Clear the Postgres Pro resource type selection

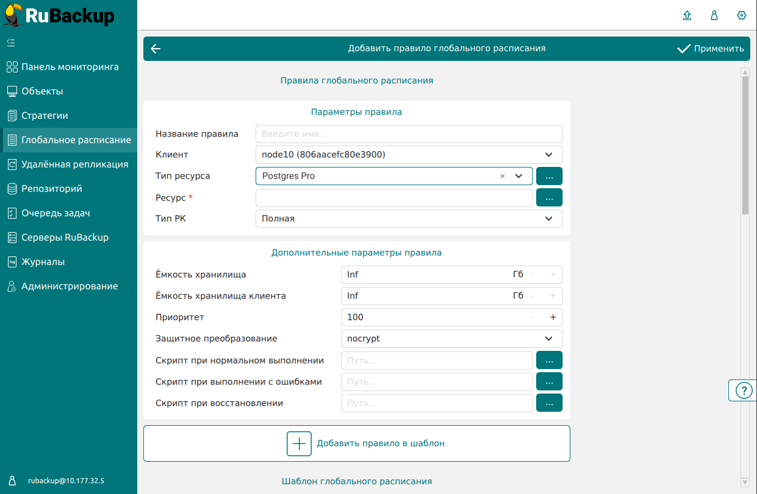(503, 176)
